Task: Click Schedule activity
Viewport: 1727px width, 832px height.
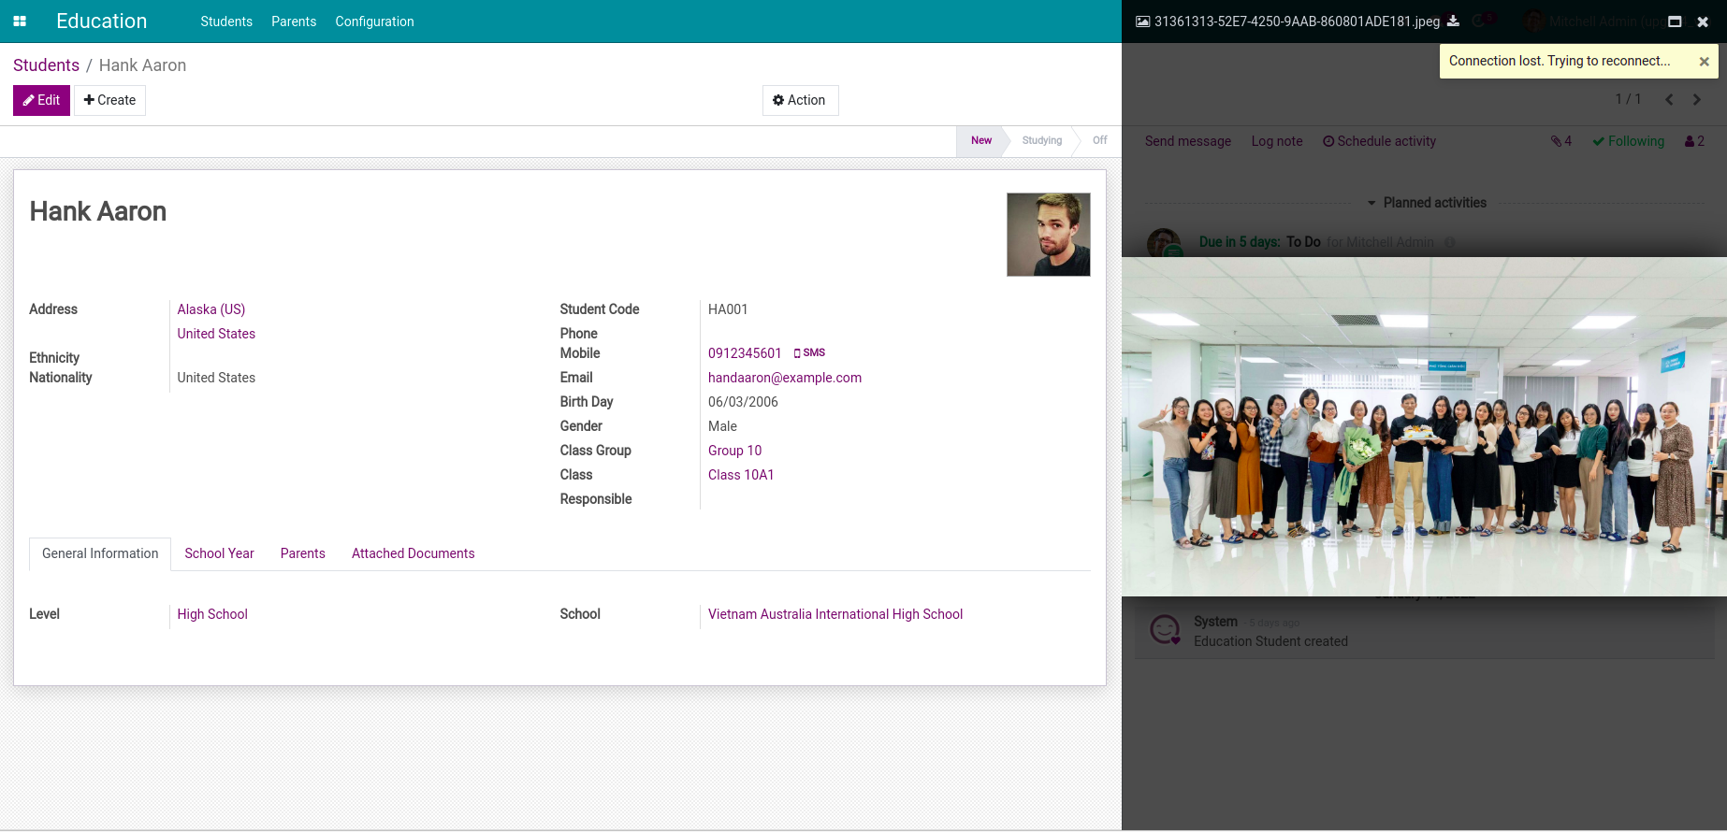Action: [x=1379, y=141]
